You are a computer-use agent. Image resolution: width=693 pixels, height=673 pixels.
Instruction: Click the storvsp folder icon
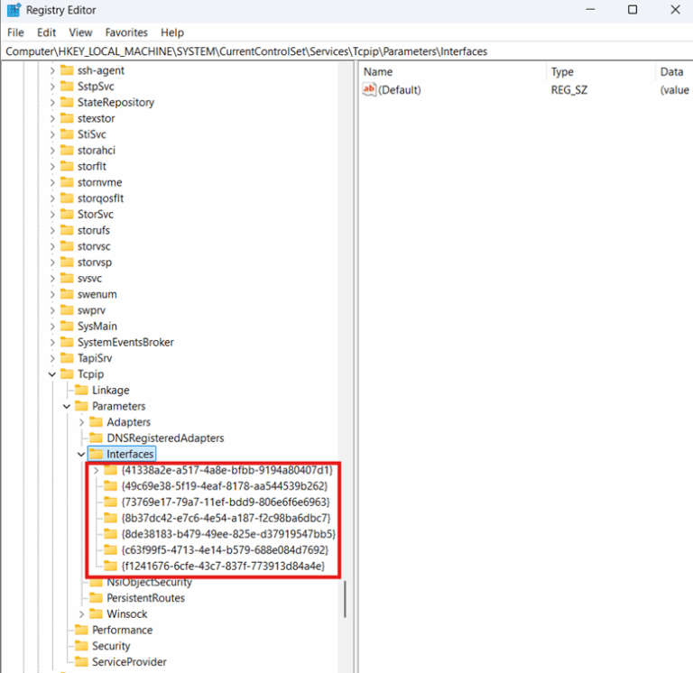tap(67, 262)
